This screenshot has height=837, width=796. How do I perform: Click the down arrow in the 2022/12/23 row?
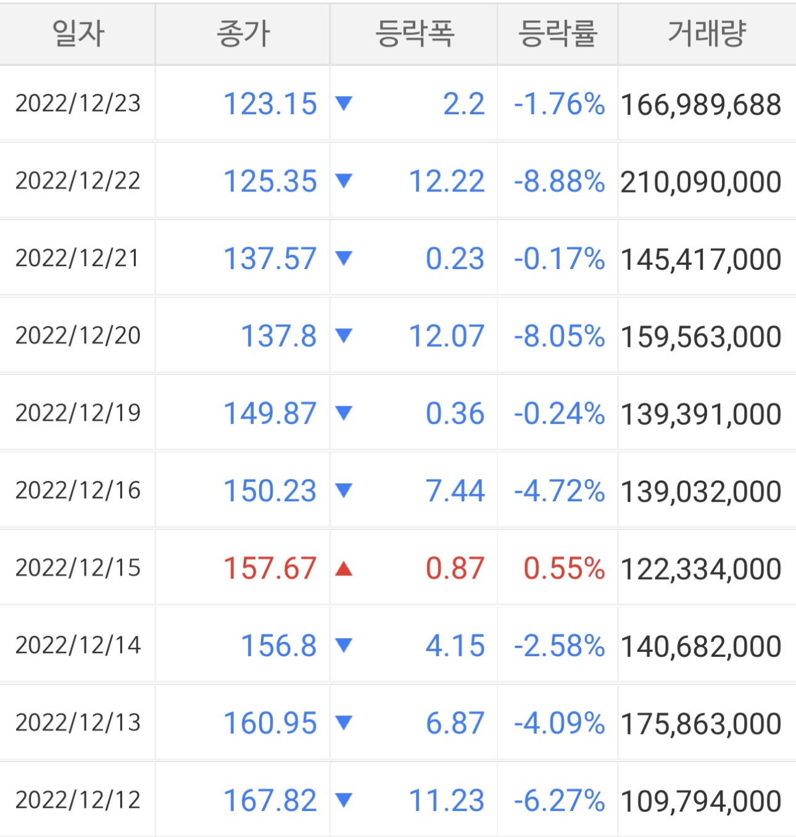(x=344, y=103)
